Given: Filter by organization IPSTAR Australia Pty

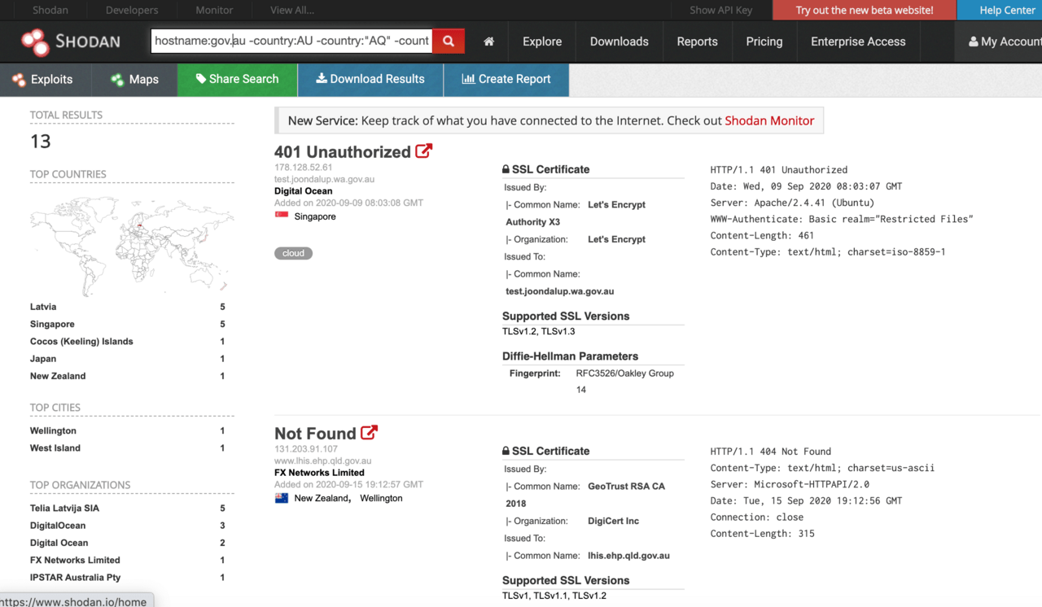Looking at the screenshot, I should tap(75, 578).
